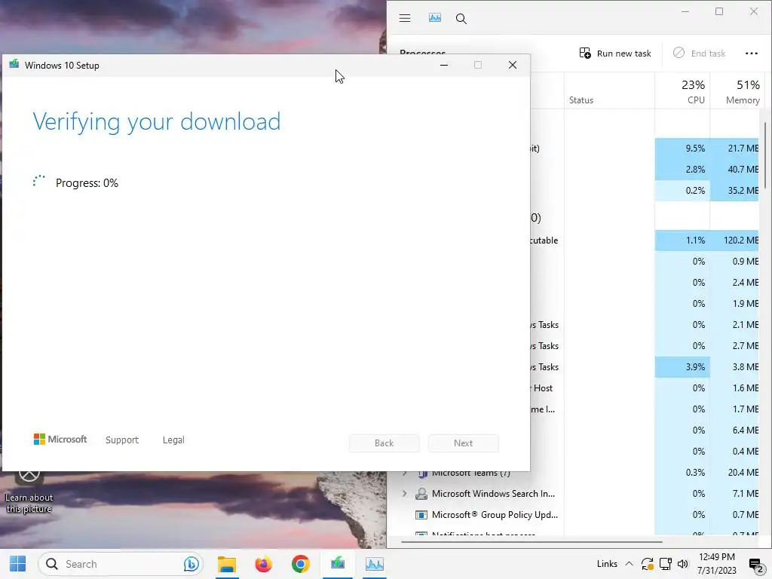The image size is (772, 579).
Task: Click Task Manager vertical scrollbar
Action: click(765, 155)
